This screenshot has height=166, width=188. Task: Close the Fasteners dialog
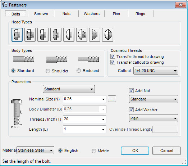[180, 5]
